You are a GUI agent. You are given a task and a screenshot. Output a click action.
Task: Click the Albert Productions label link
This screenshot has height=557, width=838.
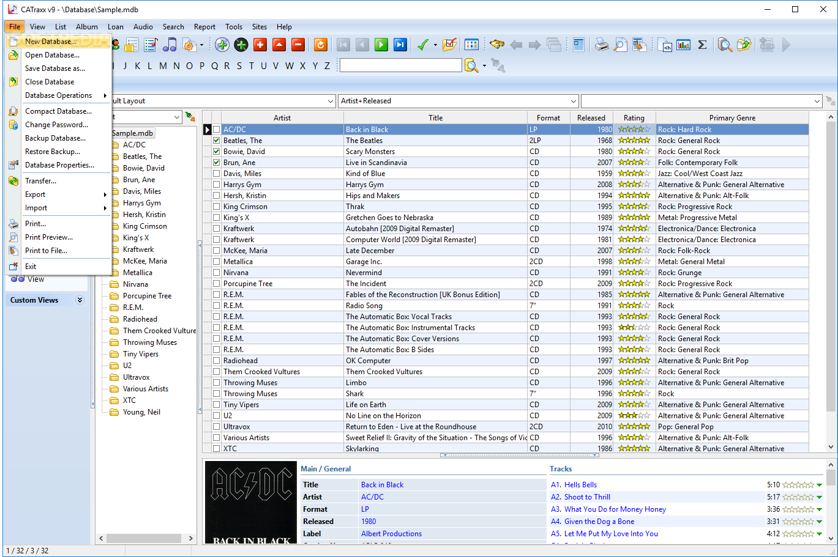pos(391,534)
